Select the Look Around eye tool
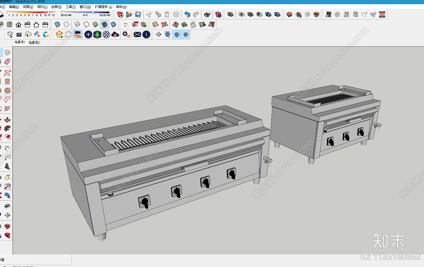The width and height of the screenshot is (424, 267). pyautogui.click(x=7, y=206)
